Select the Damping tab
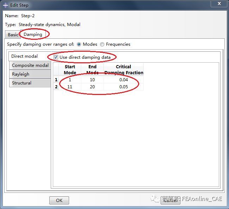This screenshot has width=229, height=209. click(33, 34)
